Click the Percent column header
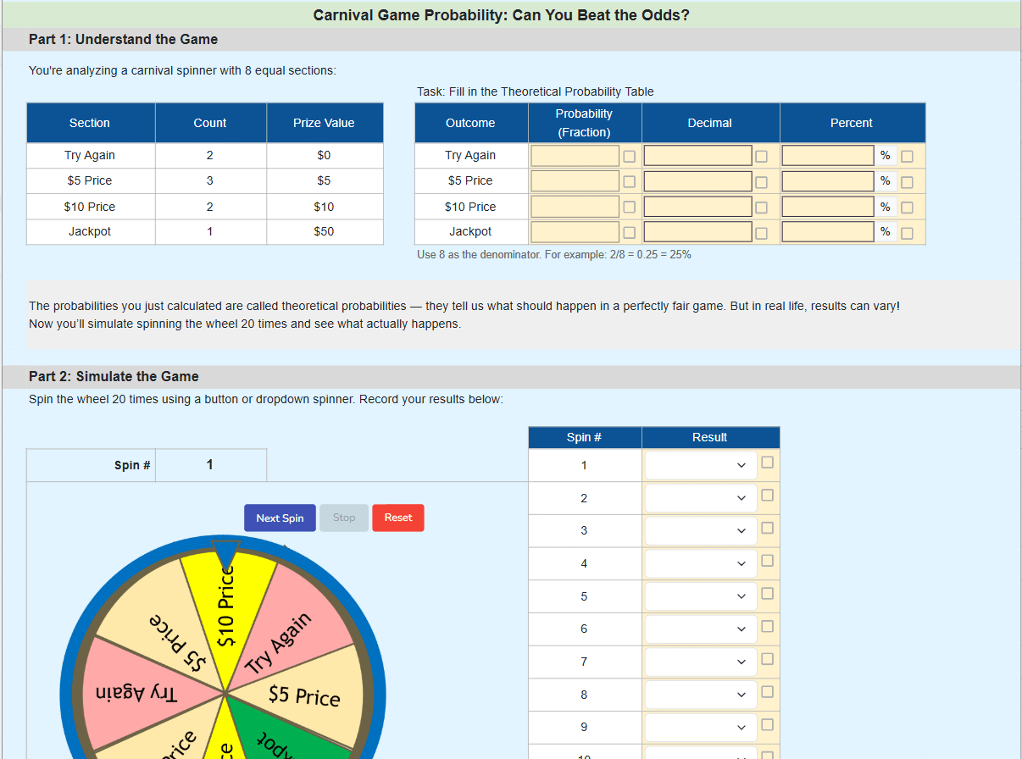The image size is (1022, 759). pyautogui.click(x=852, y=123)
